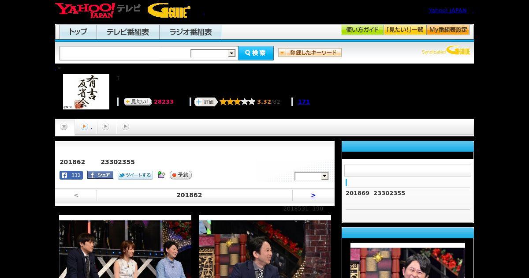Click the star rating display
The image size is (529, 278).
(237, 102)
